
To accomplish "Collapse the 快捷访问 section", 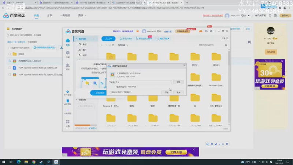I will pos(77,100).
